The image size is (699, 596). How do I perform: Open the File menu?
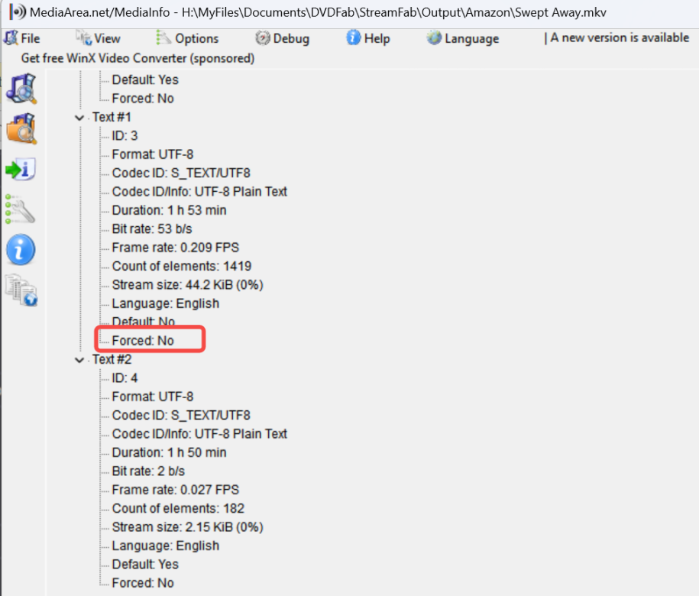22,38
